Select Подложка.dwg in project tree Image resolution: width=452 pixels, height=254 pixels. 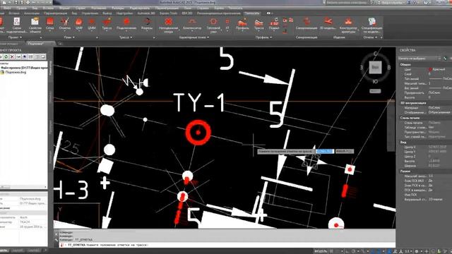16,72
